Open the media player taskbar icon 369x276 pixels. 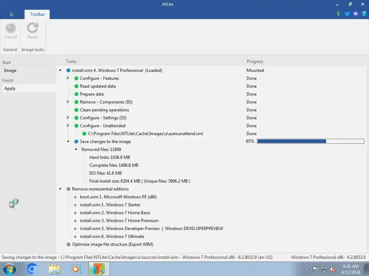(x=76, y=269)
